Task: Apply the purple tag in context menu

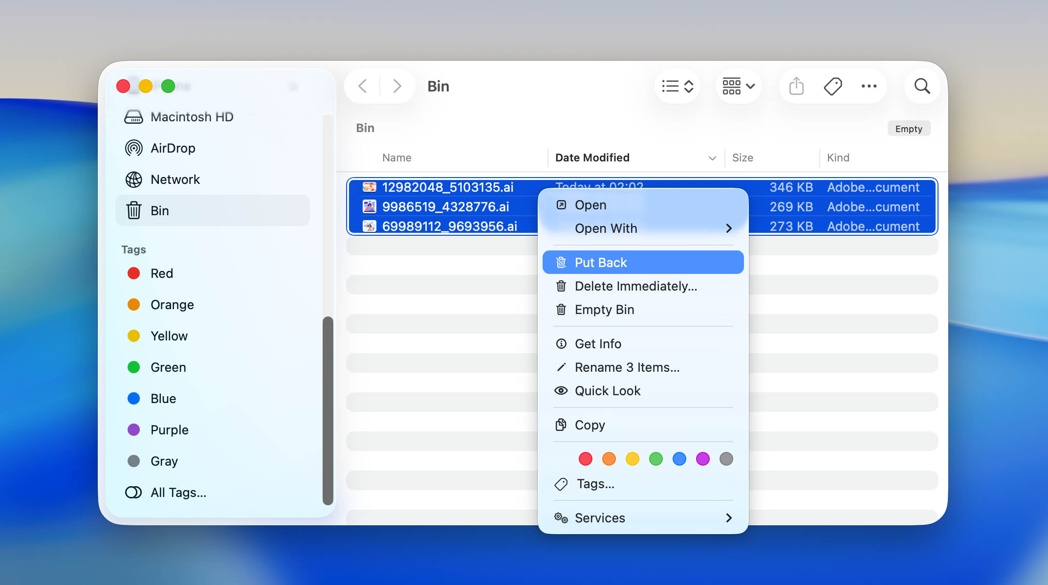Action: click(x=702, y=459)
